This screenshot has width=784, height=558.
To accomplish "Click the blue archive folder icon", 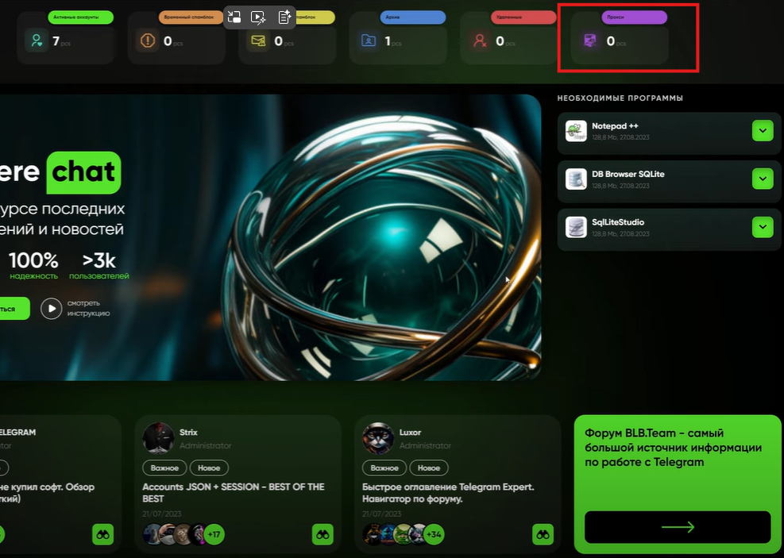I will 369,40.
